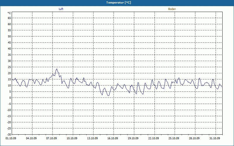Click the Boden legend label
Image resolution: width=234 pixels, height=146 pixels.
click(x=172, y=9)
